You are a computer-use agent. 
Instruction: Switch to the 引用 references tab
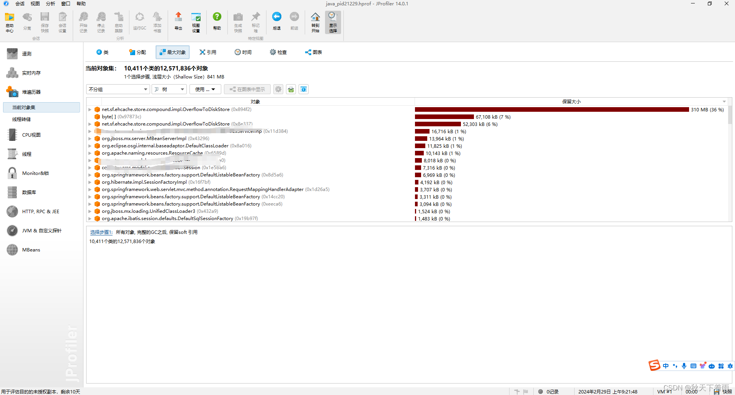208,52
